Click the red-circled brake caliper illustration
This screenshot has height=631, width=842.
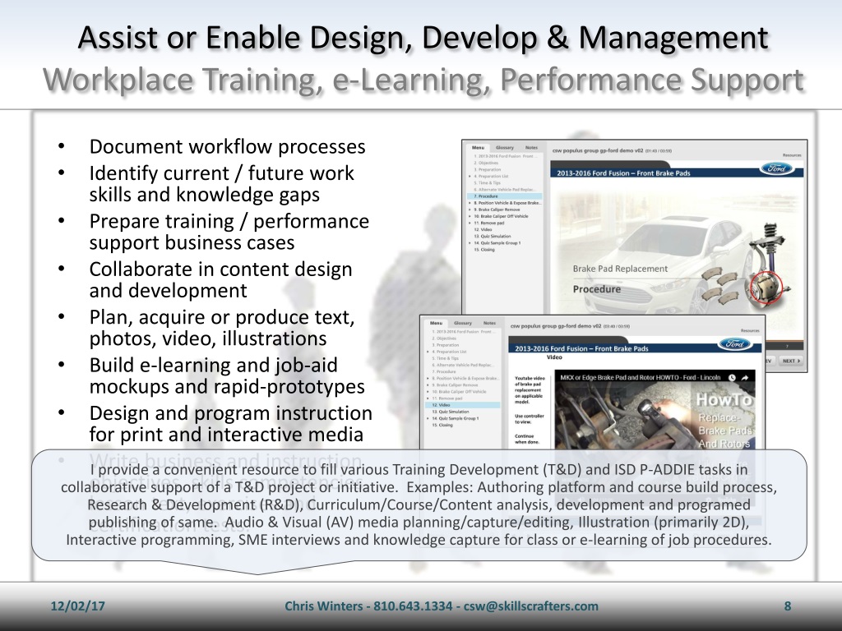pos(766,288)
